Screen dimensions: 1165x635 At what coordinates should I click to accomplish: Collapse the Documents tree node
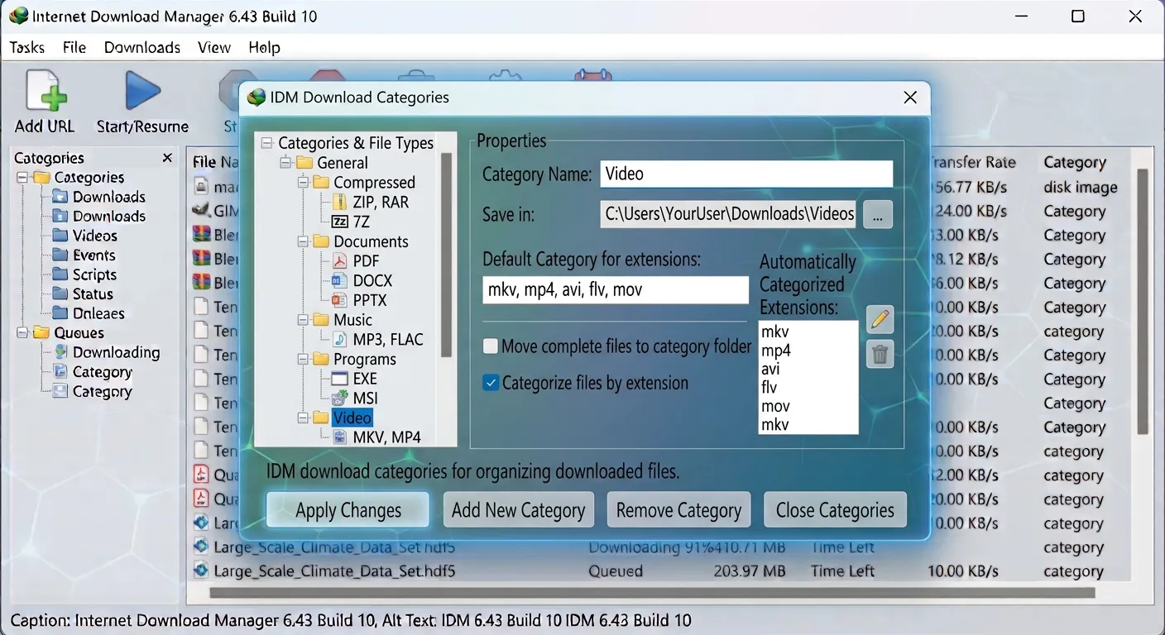[303, 242]
